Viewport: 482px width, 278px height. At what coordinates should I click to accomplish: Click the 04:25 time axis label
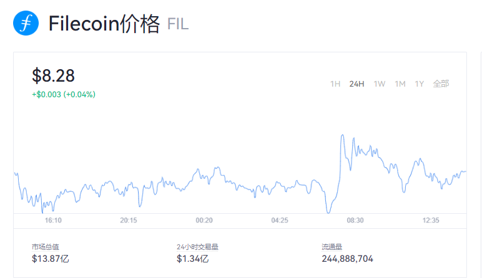(x=280, y=220)
